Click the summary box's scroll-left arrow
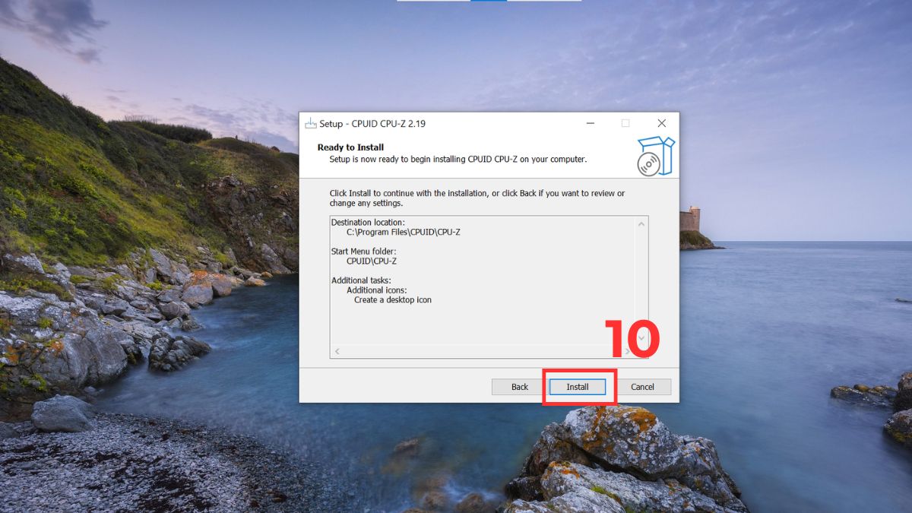Viewport: 912px width, 513px height. (337, 352)
